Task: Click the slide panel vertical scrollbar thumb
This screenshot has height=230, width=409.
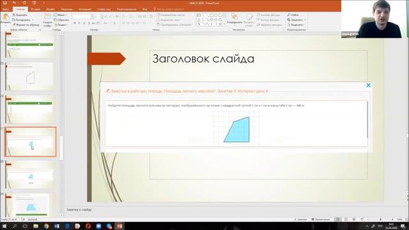Action: [61, 148]
